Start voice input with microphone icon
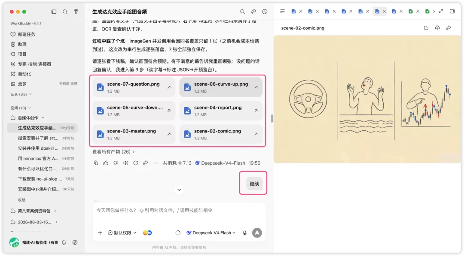Viewport: 464px width, 256px height. [x=245, y=233]
